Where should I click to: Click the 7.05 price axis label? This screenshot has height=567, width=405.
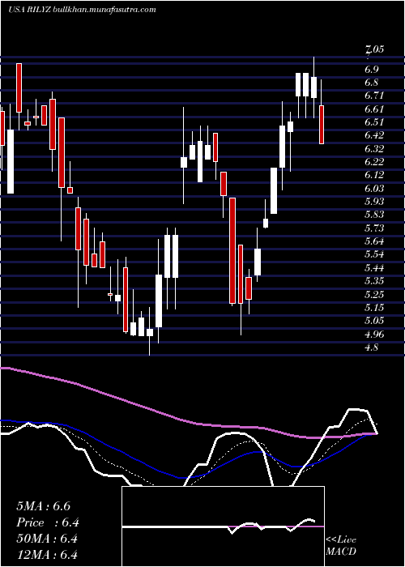tap(373, 49)
